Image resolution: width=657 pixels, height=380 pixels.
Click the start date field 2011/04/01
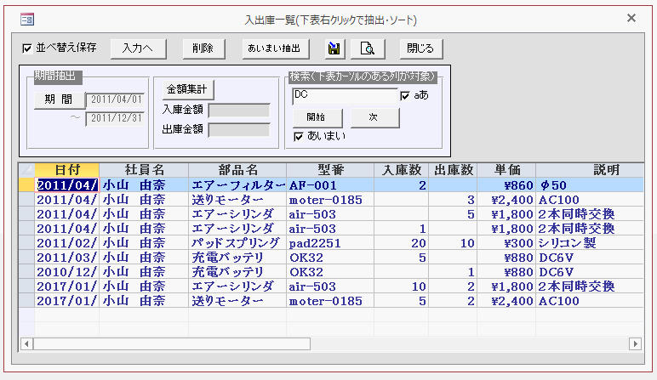[x=115, y=99]
